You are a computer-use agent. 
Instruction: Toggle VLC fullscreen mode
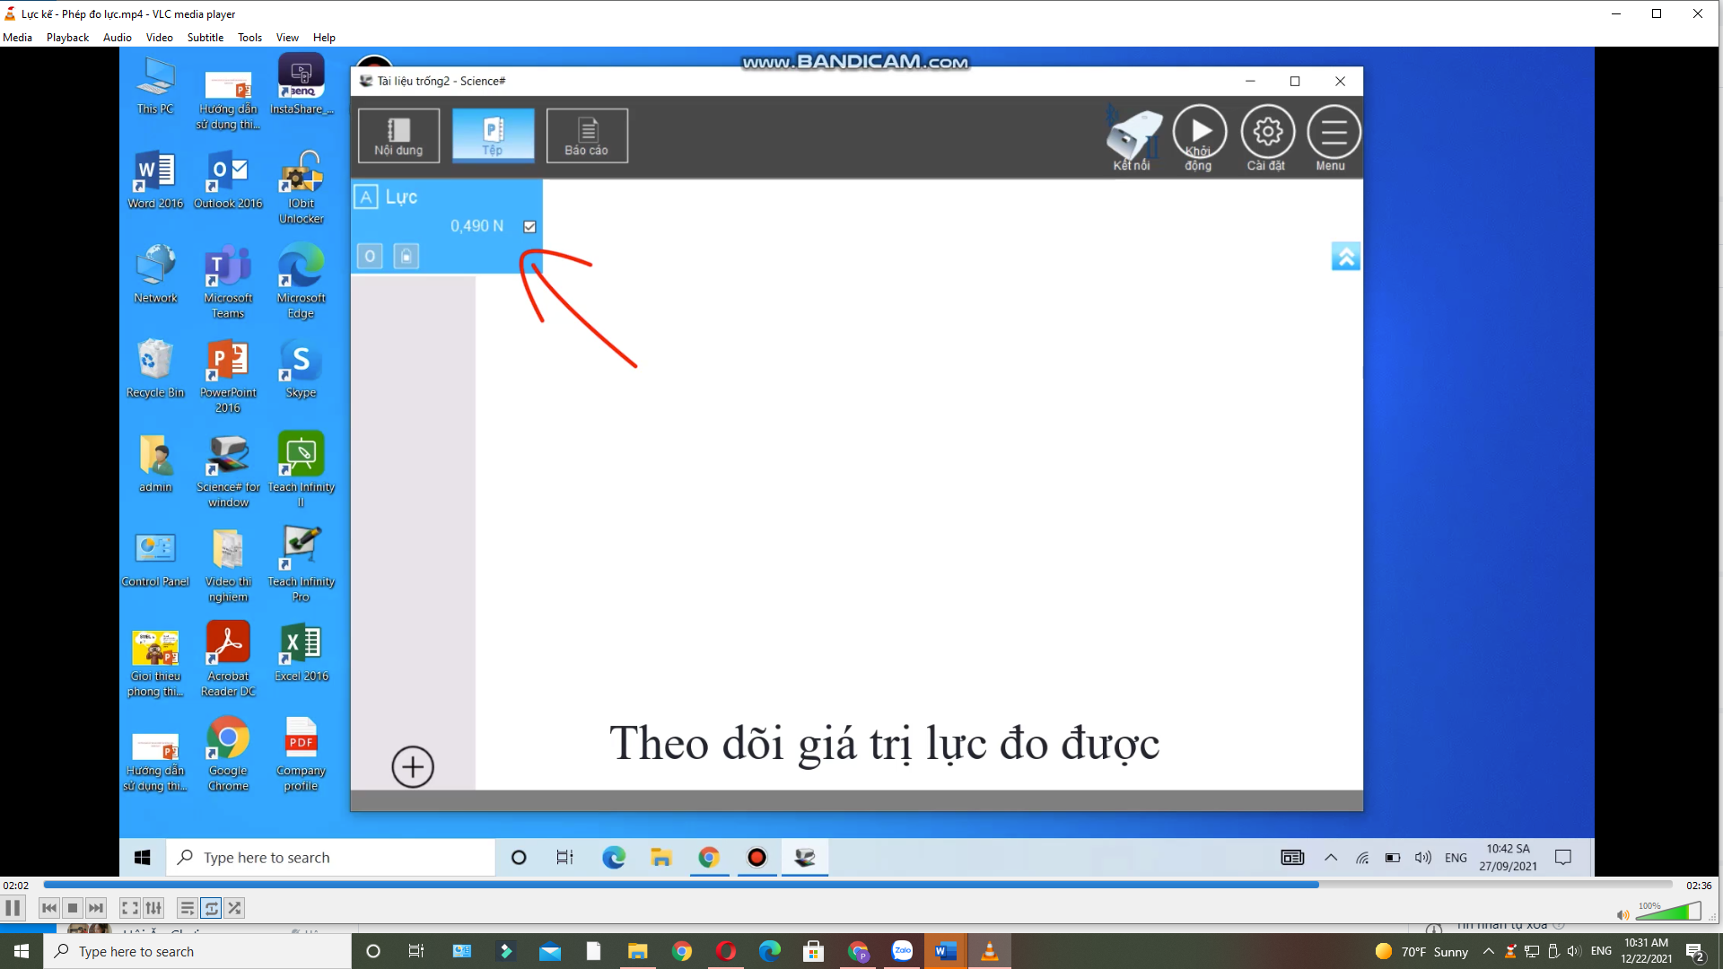point(130,908)
